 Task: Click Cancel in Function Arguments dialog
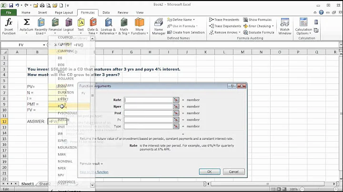tap(233, 172)
